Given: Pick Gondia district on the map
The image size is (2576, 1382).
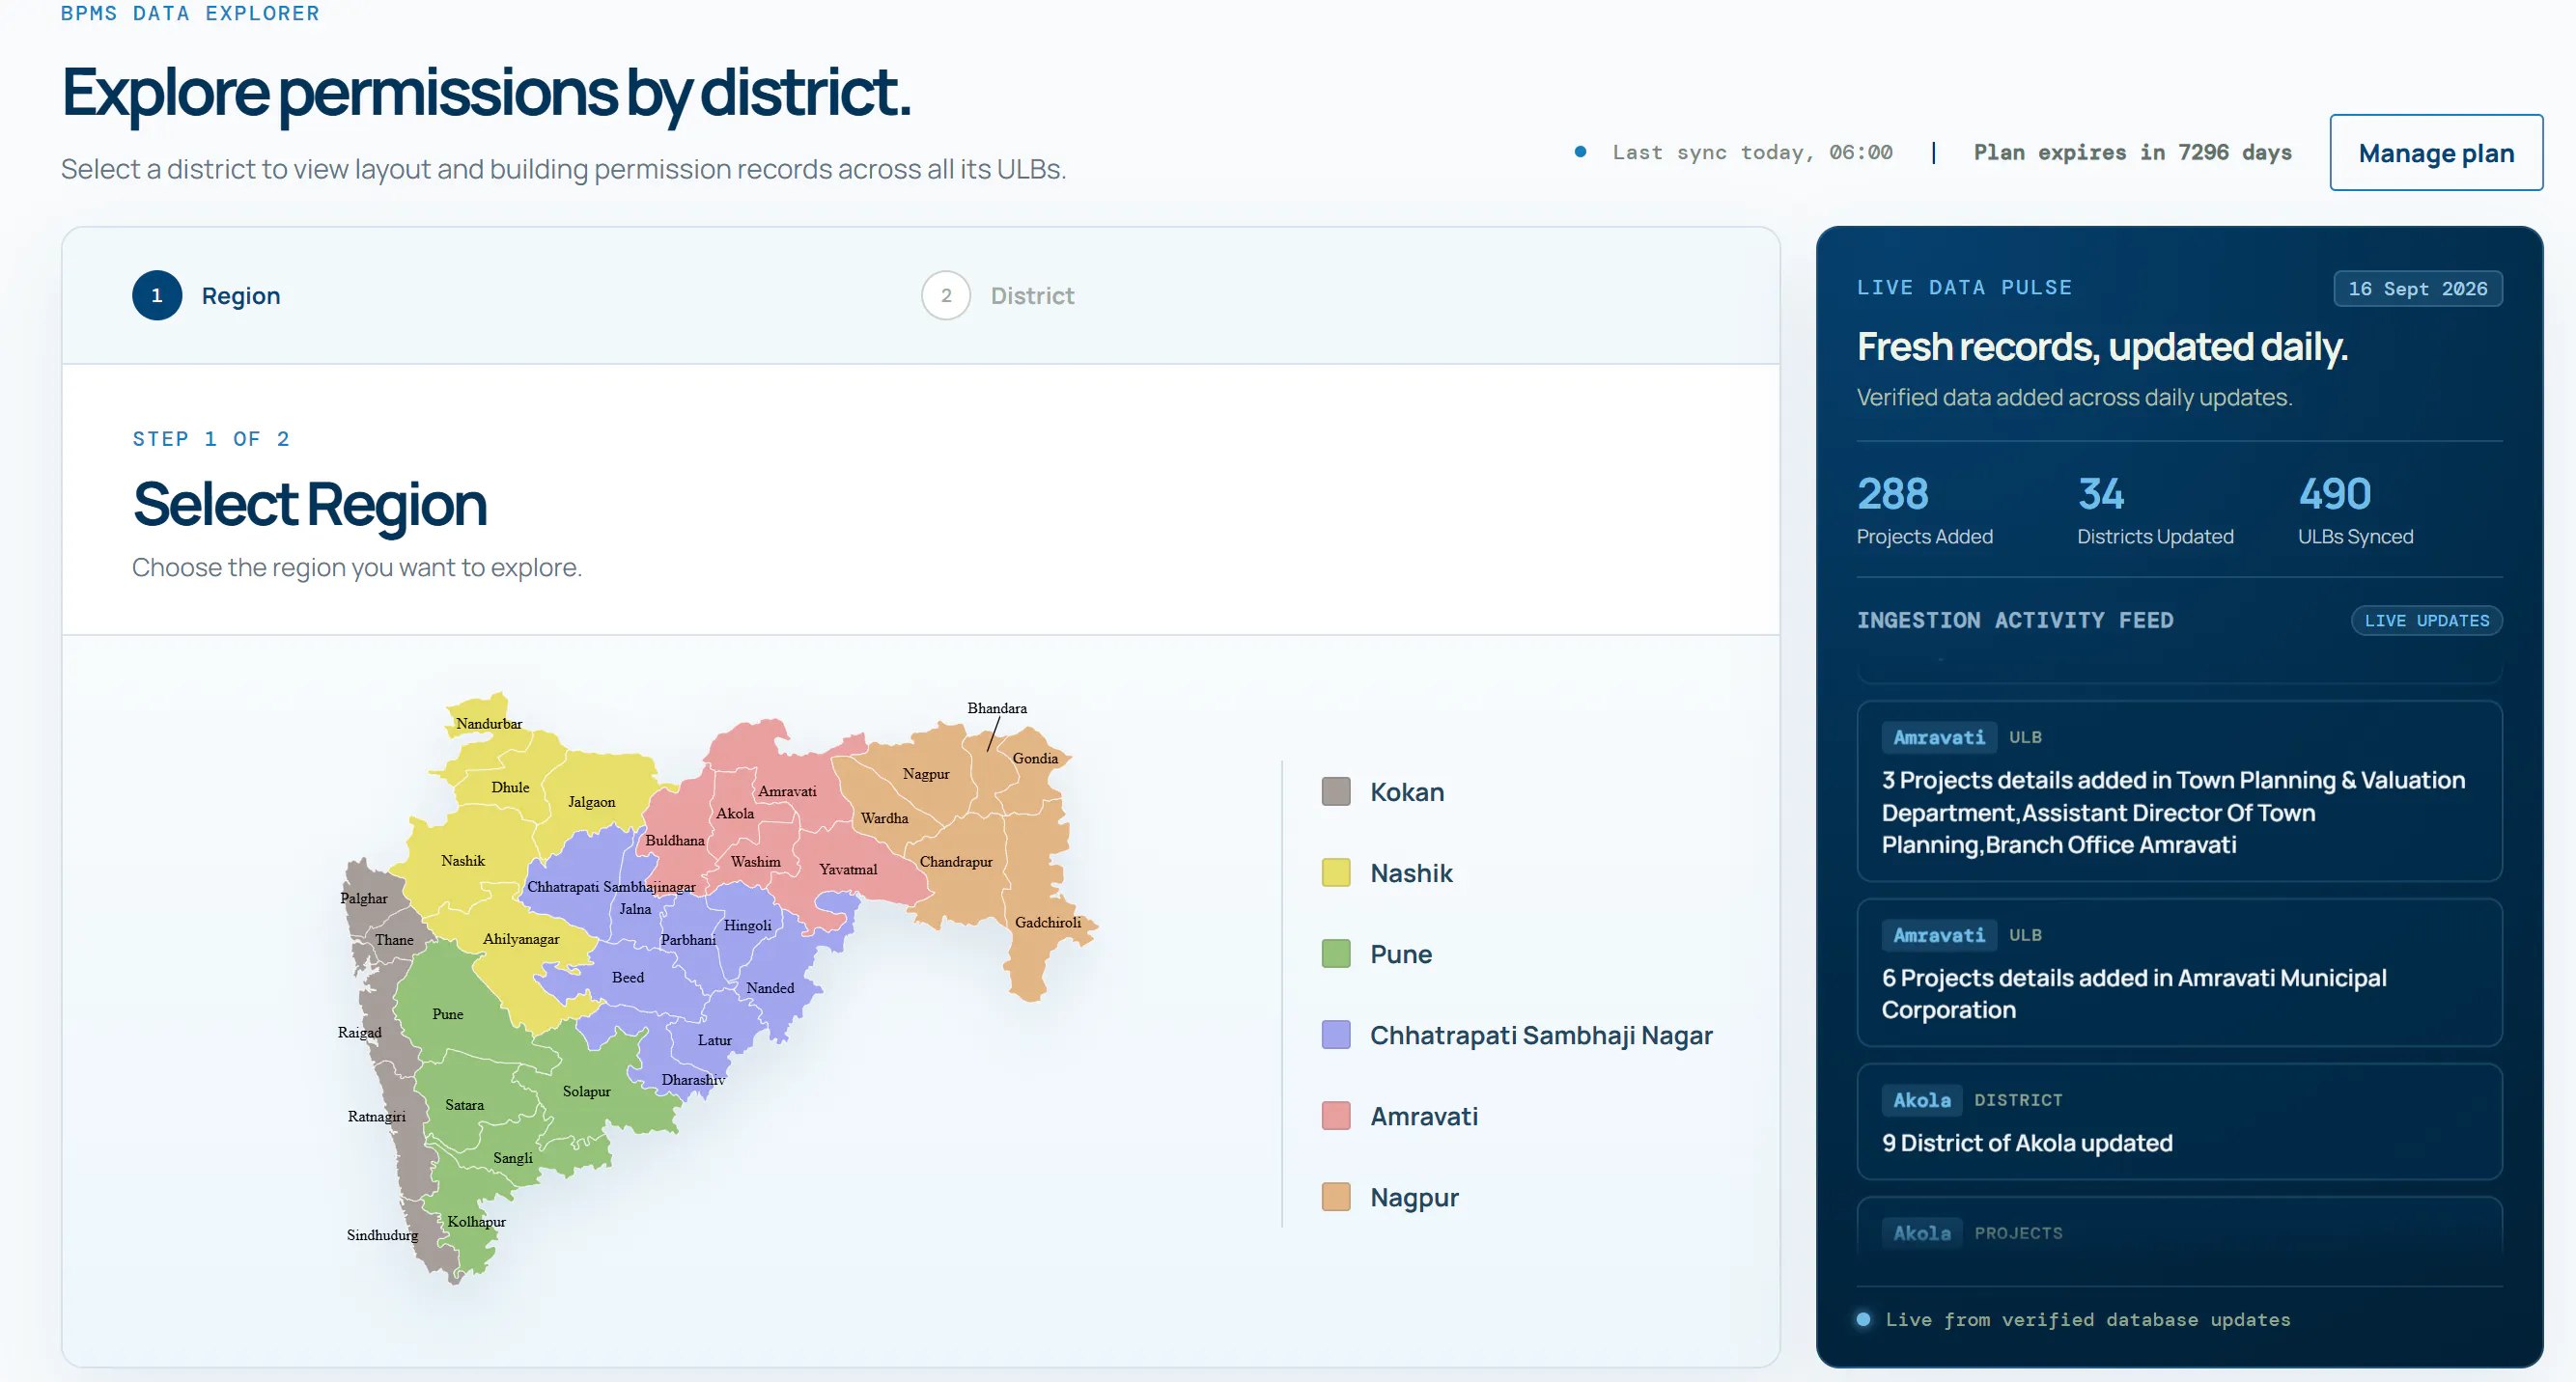Looking at the screenshot, I should pyautogui.click(x=1036, y=759).
